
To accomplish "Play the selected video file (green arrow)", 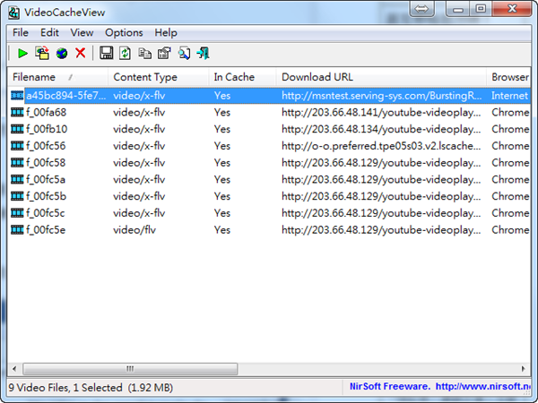I will [x=22, y=54].
